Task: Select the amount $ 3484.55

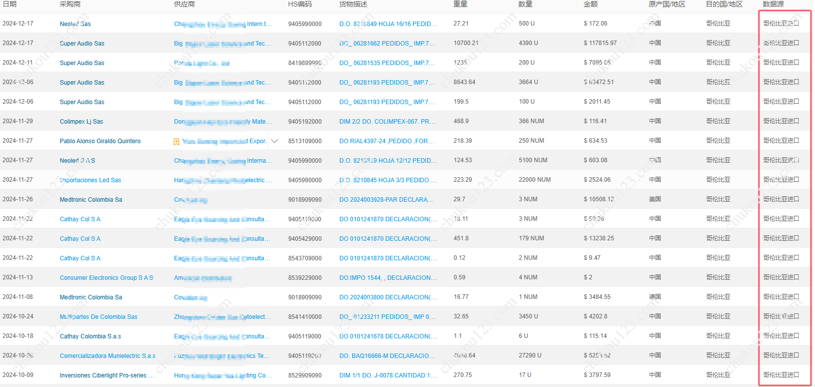Action: 597,297
